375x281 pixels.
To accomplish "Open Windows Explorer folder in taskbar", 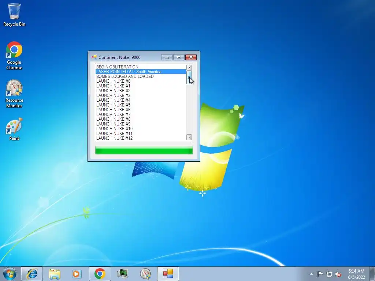I will (55, 274).
